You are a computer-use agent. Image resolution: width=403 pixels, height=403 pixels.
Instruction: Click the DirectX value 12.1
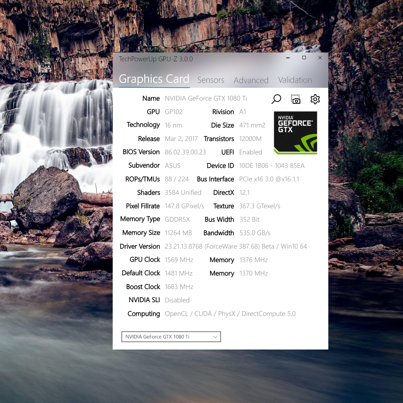point(245,192)
